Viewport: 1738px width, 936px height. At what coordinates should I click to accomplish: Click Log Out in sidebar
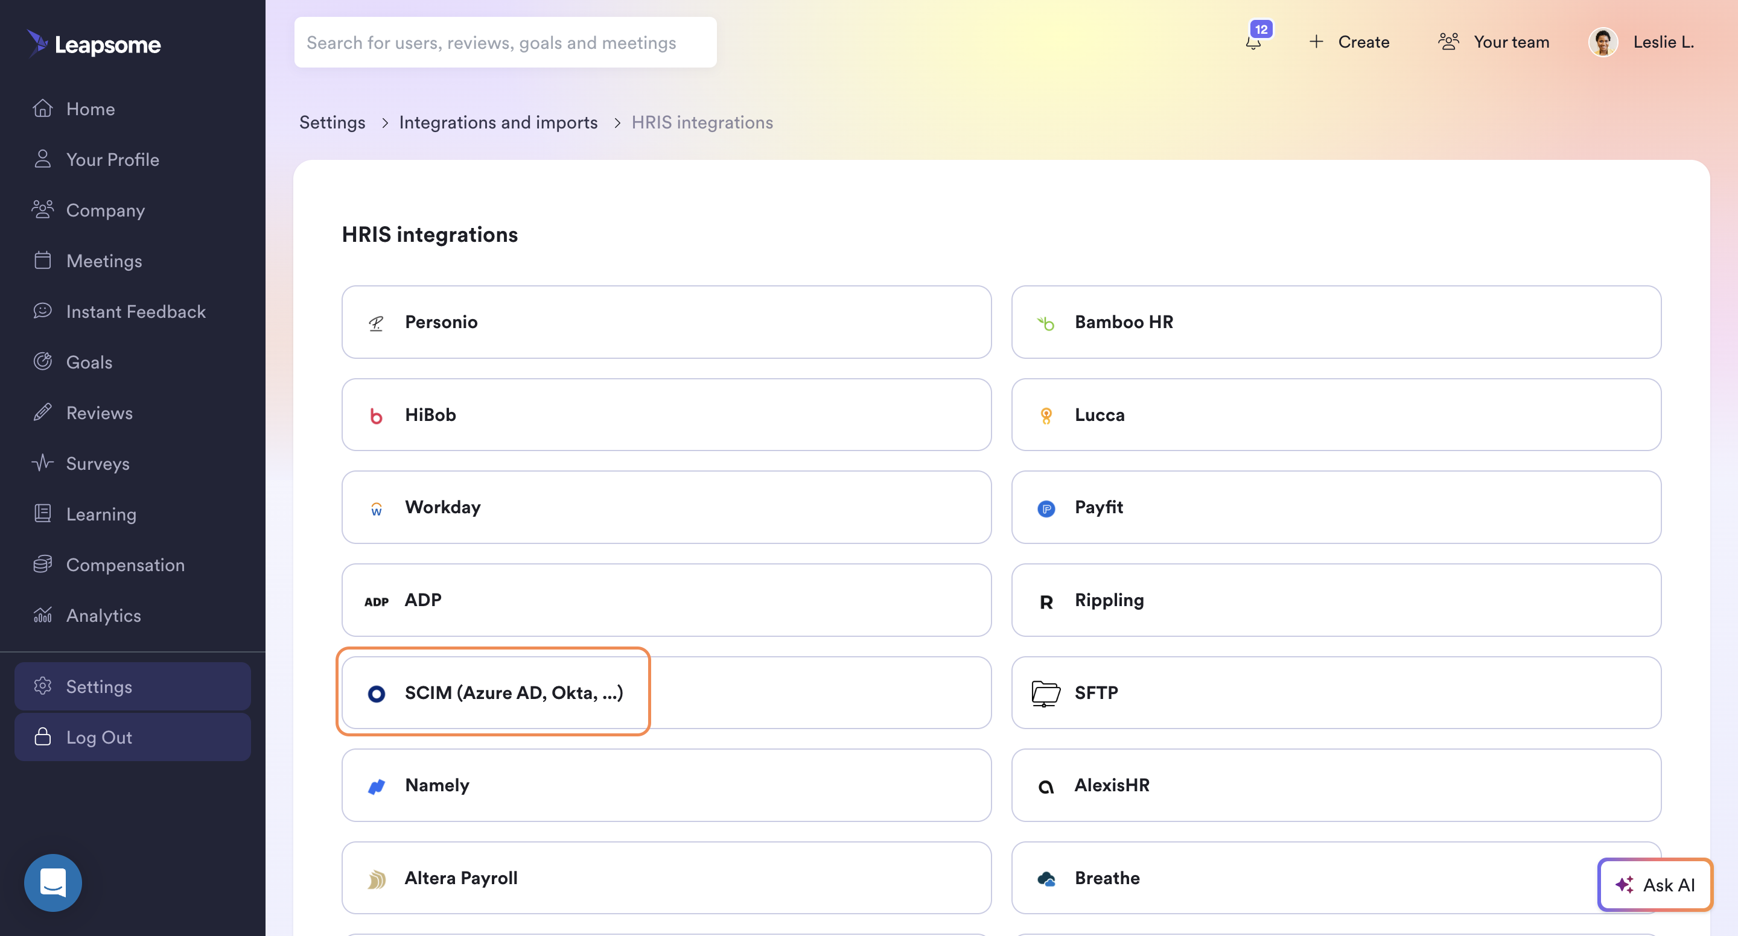point(132,737)
